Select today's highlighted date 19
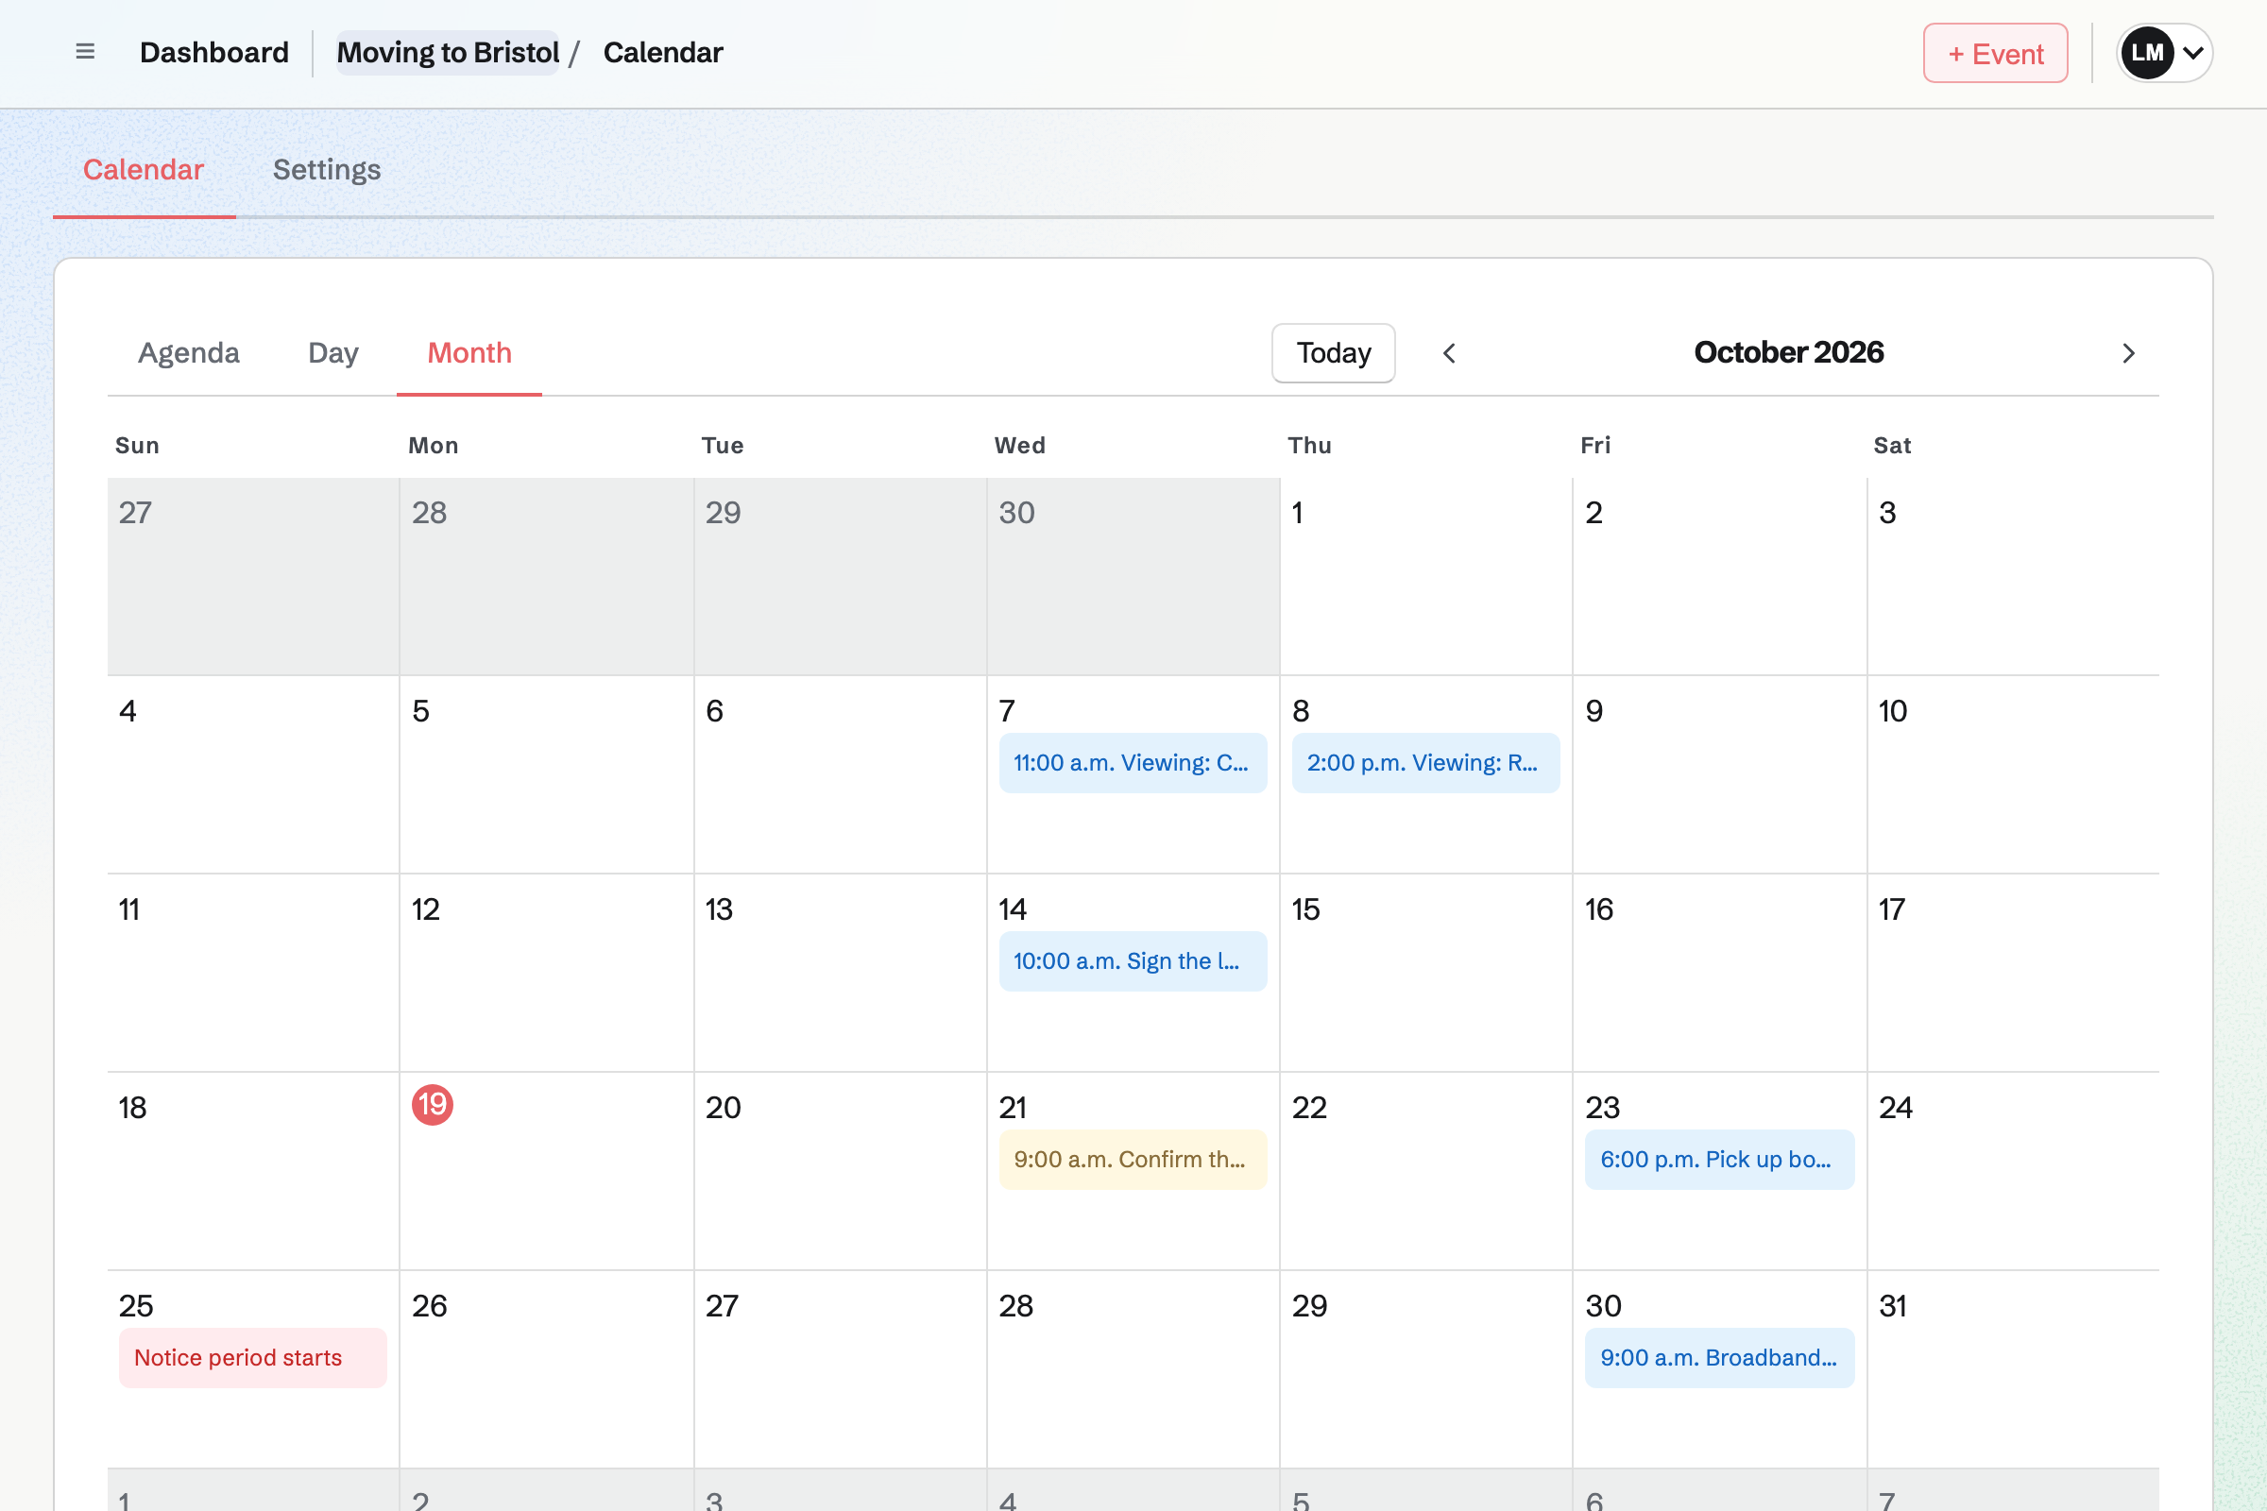2267x1511 pixels. click(x=433, y=1105)
